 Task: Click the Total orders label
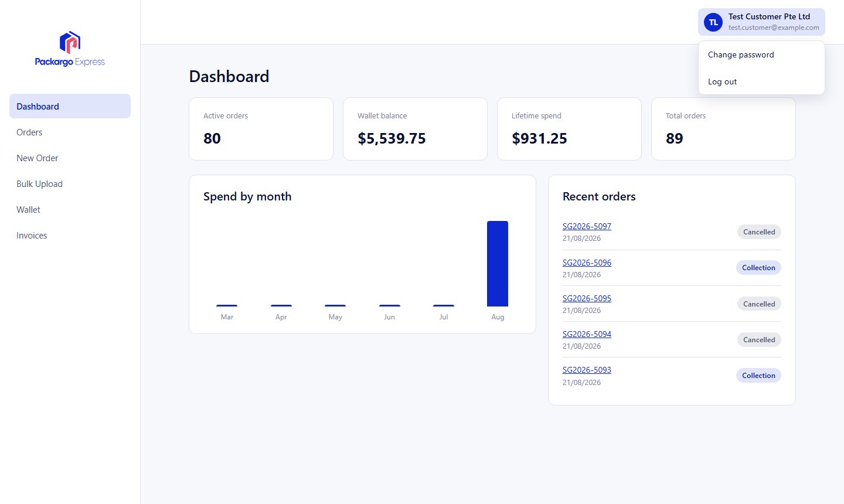(686, 116)
